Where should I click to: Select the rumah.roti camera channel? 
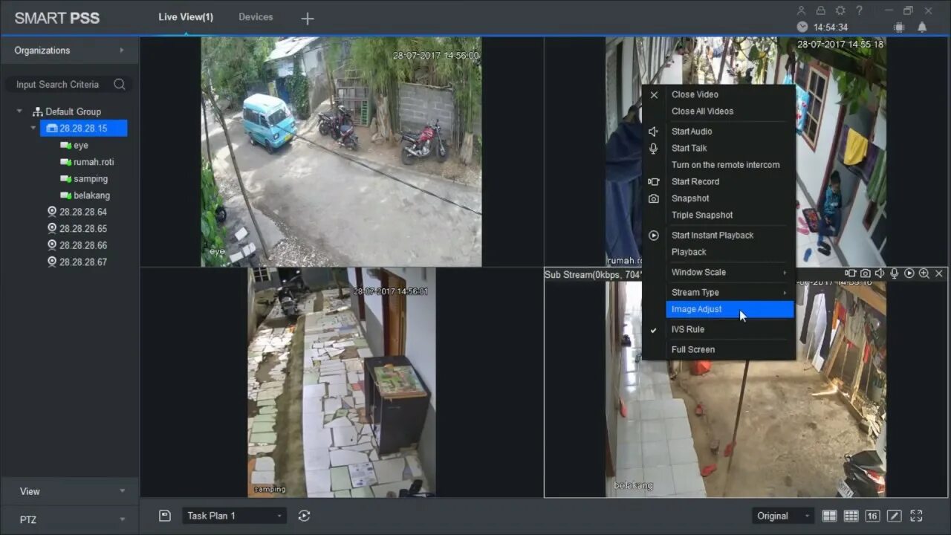pyautogui.click(x=94, y=162)
